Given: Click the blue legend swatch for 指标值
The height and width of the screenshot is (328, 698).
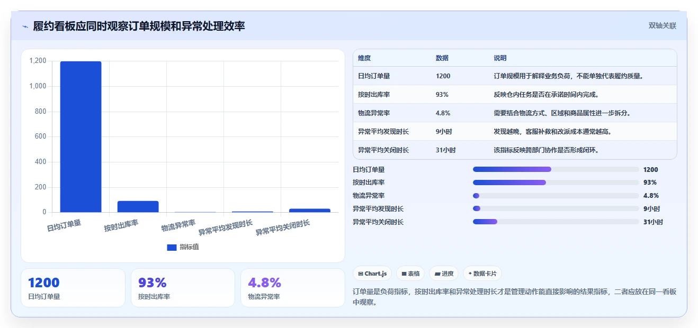Looking at the screenshot, I should pyautogui.click(x=172, y=247).
